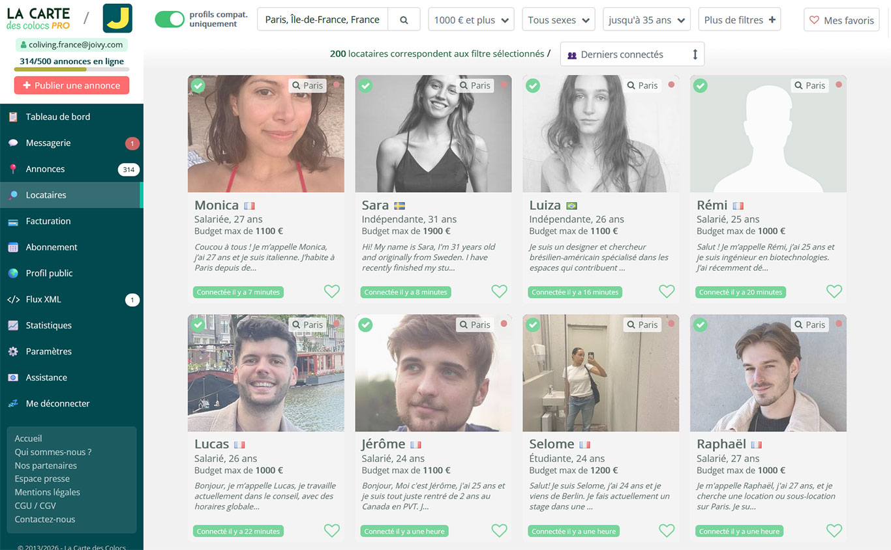This screenshot has height=550, width=891.
Task: Click the Paris location search input field
Action: [x=322, y=20]
